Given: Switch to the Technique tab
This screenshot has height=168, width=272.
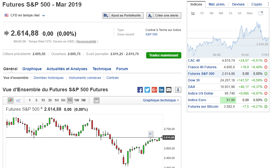Looking at the screenshot, I should [x=102, y=69].
